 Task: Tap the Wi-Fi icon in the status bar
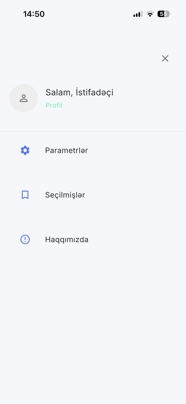(x=150, y=14)
